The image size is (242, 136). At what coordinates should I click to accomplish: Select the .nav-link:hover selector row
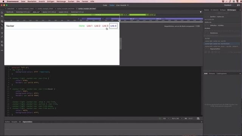[222, 44]
